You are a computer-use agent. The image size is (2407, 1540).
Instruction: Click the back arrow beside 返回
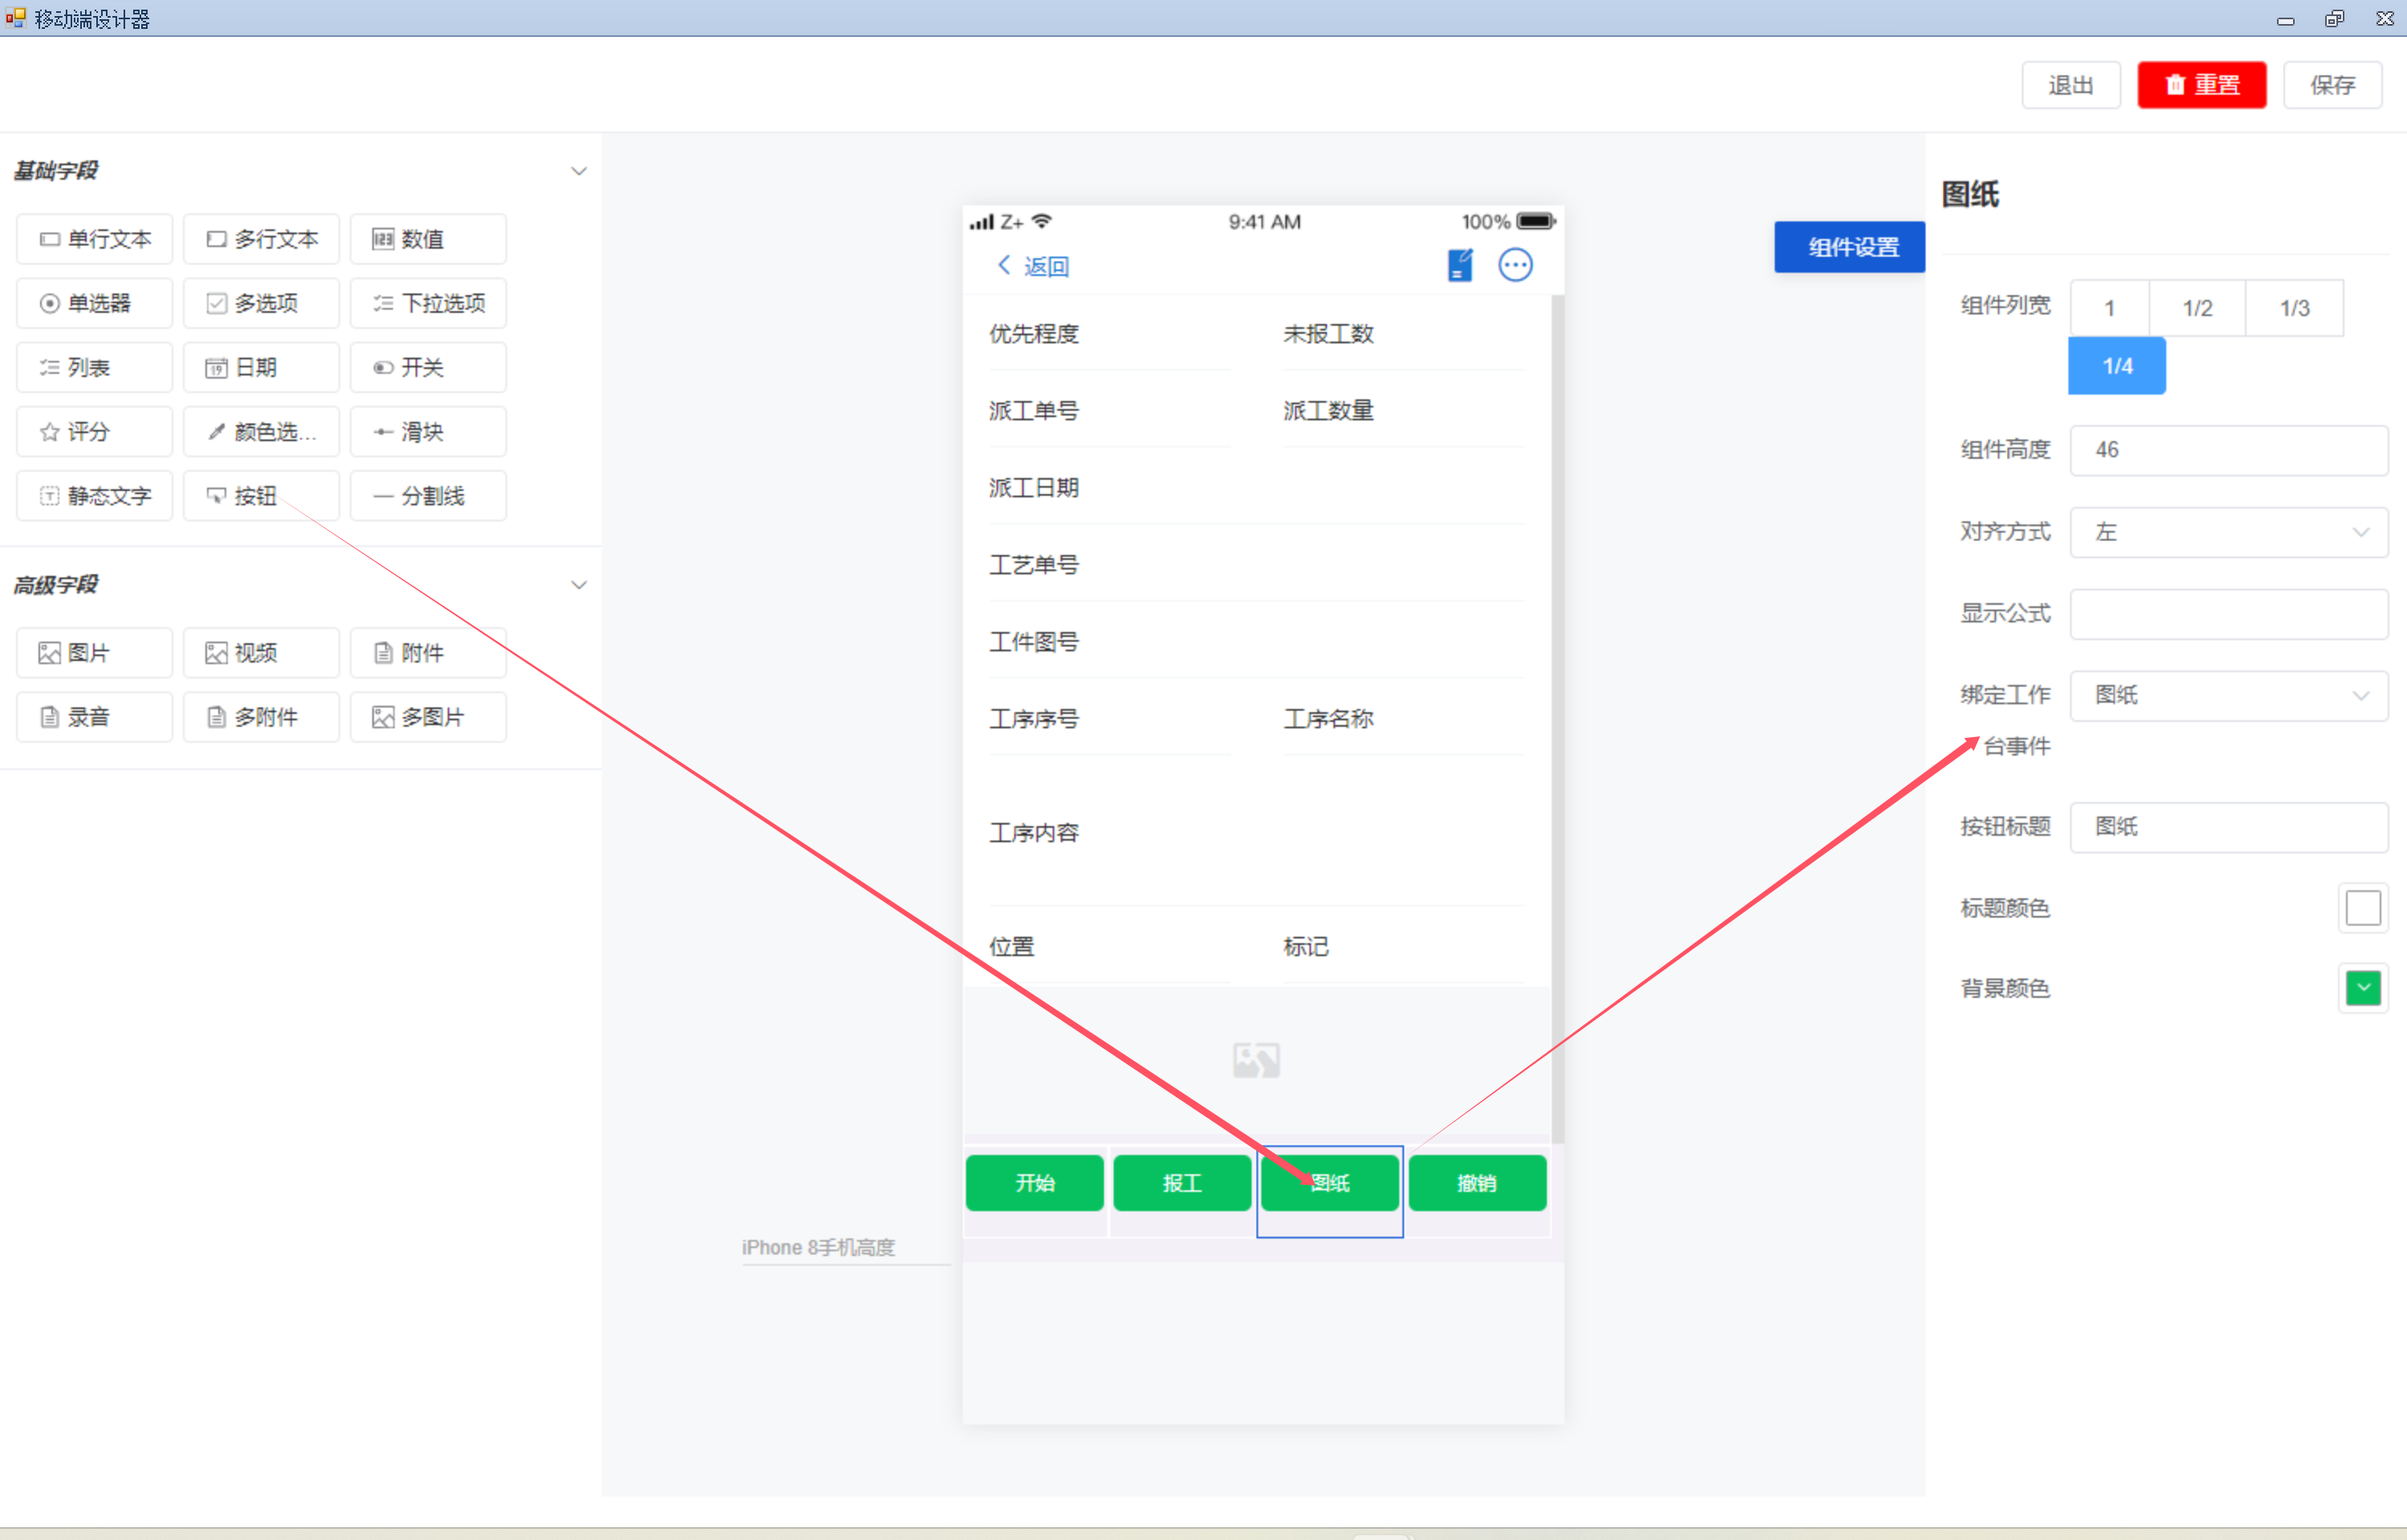(1004, 265)
